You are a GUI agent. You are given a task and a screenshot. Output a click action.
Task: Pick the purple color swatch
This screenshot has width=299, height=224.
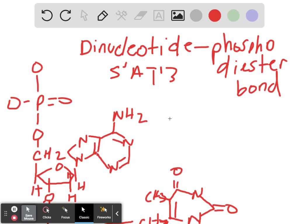click(251, 15)
